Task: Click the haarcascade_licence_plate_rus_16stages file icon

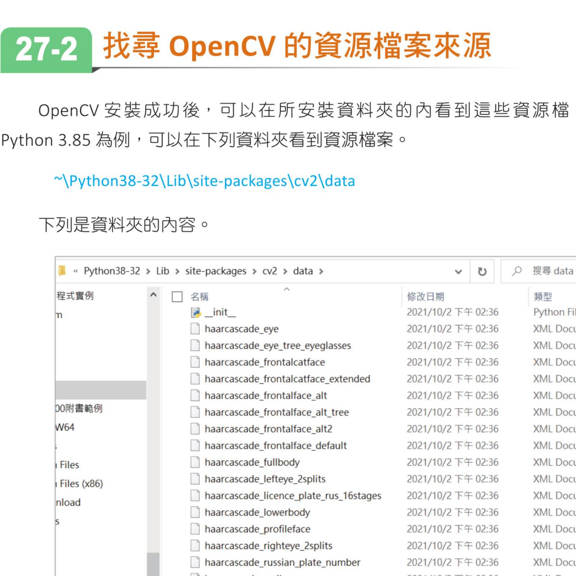Action: 195,495
